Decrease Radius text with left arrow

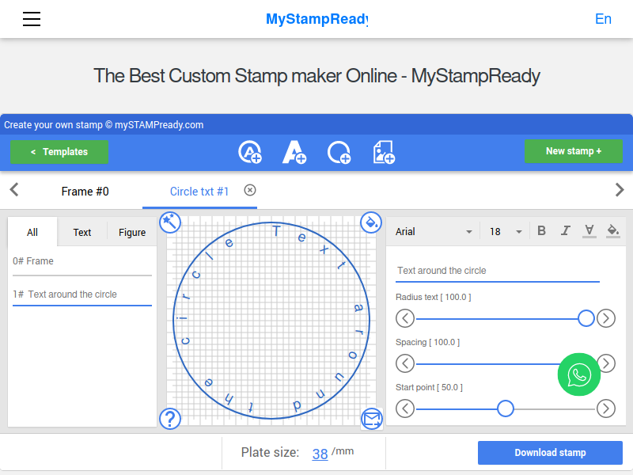(405, 318)
